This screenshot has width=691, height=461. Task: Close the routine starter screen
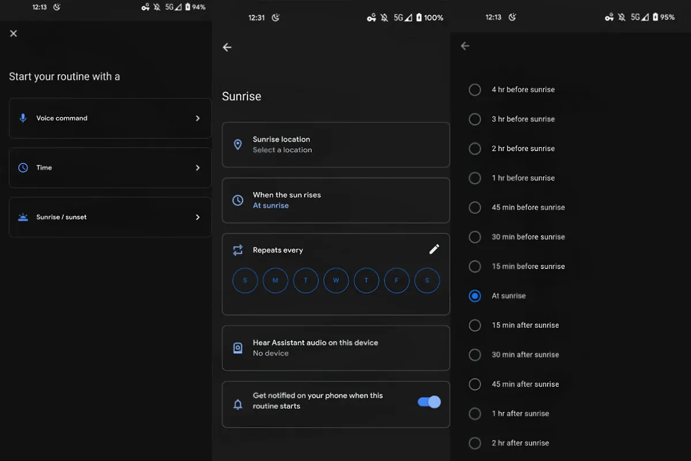tap(14, 33)
